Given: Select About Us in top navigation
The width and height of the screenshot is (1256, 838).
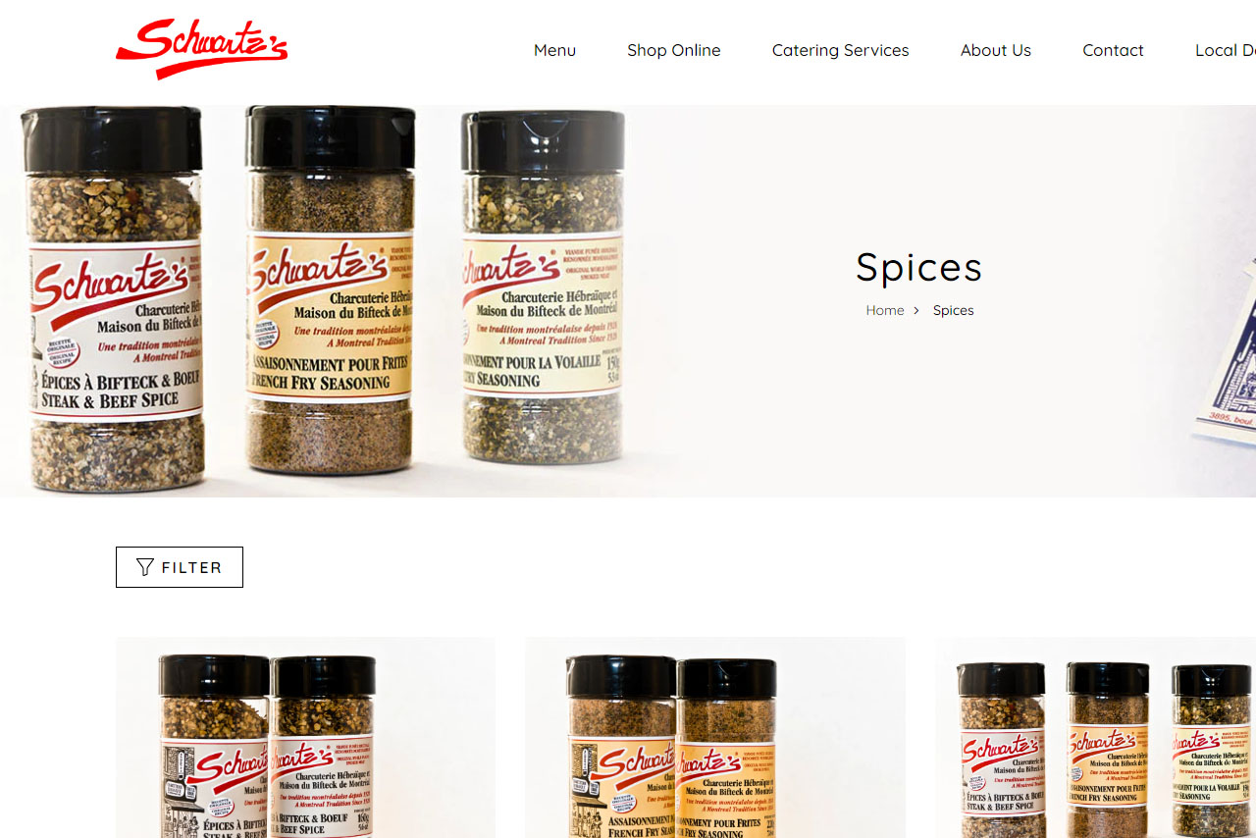Looking at the screenshot, I should coord(996,50).
